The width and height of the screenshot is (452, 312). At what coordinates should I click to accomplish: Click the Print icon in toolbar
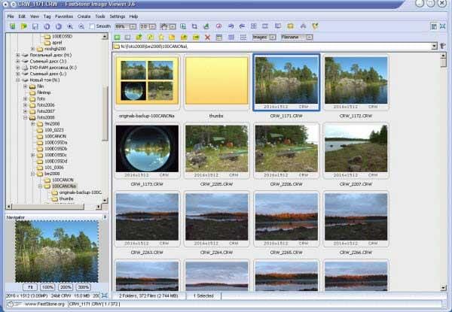[x=303, y=26]
